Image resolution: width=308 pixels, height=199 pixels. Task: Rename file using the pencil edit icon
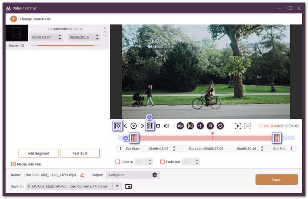tap(82, 175)
